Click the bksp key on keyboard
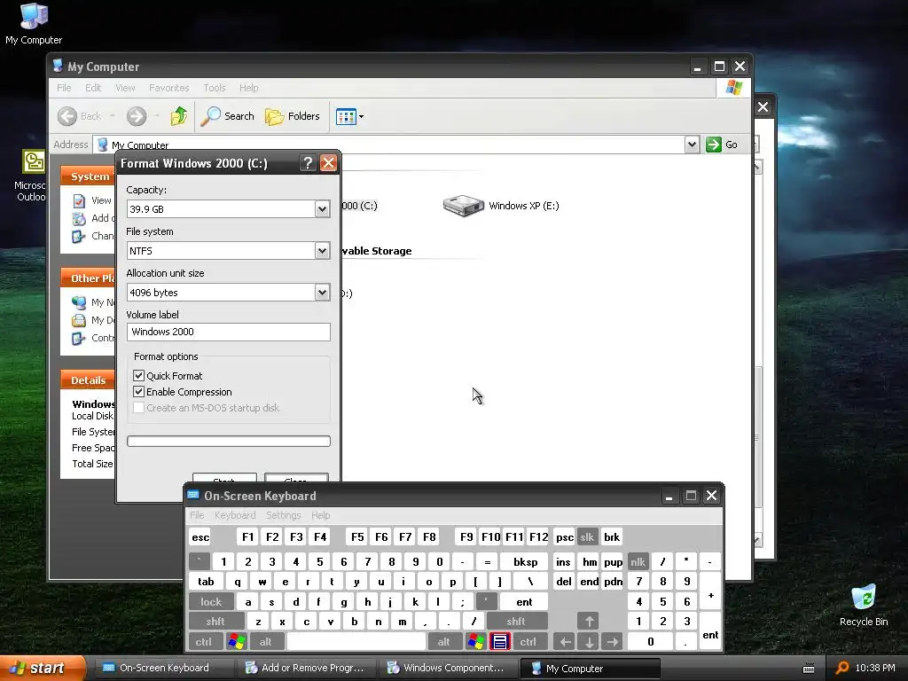 525,561
